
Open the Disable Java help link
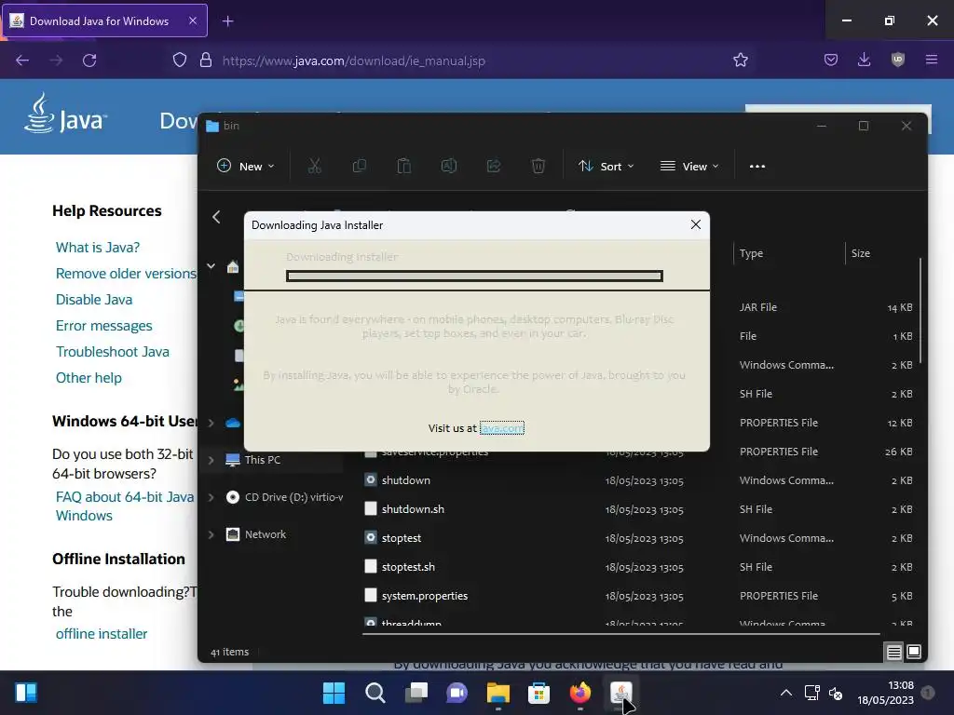(94, 300)
